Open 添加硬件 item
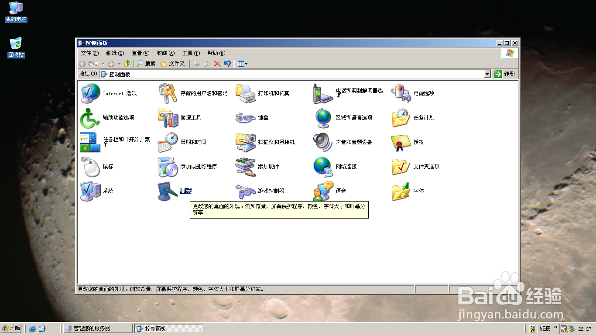 click(x=257, y=167)
